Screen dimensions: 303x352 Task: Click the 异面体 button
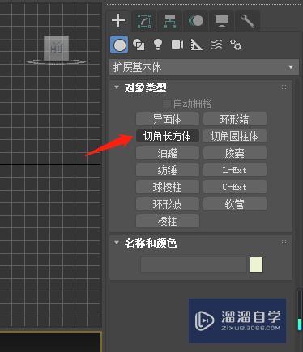(168, 119)
